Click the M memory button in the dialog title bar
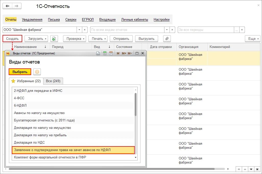The image size is (262, 174). click(x=118, y=53)
